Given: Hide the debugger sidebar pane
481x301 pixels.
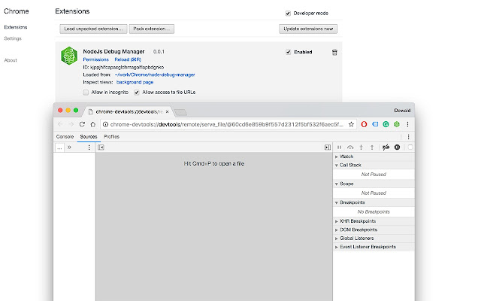Looking at the screenshot, I should click(328, 147).
